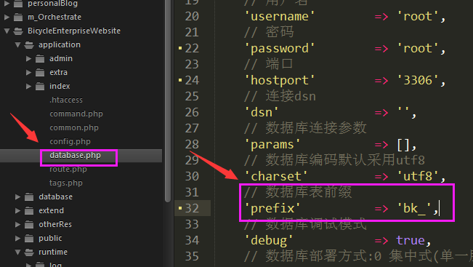
Task: Click the 'params' key text
Action: pos(272,144)
